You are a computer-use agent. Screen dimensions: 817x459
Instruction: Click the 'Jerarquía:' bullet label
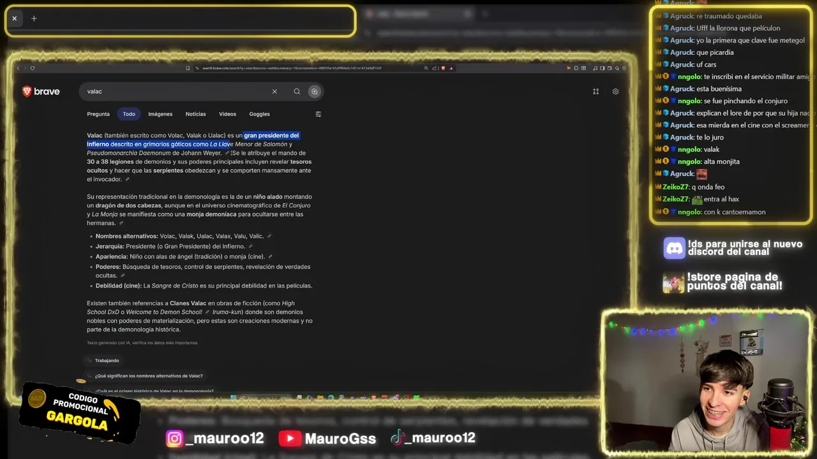point(110,247)
